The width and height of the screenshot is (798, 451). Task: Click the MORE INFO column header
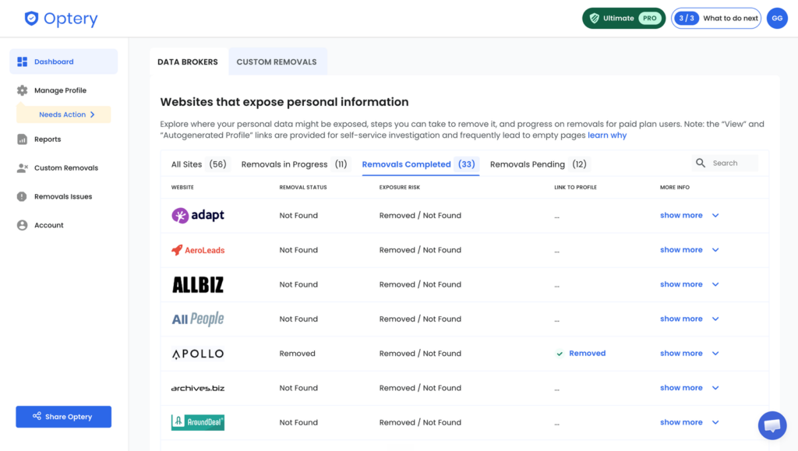(x=674, y=187)
